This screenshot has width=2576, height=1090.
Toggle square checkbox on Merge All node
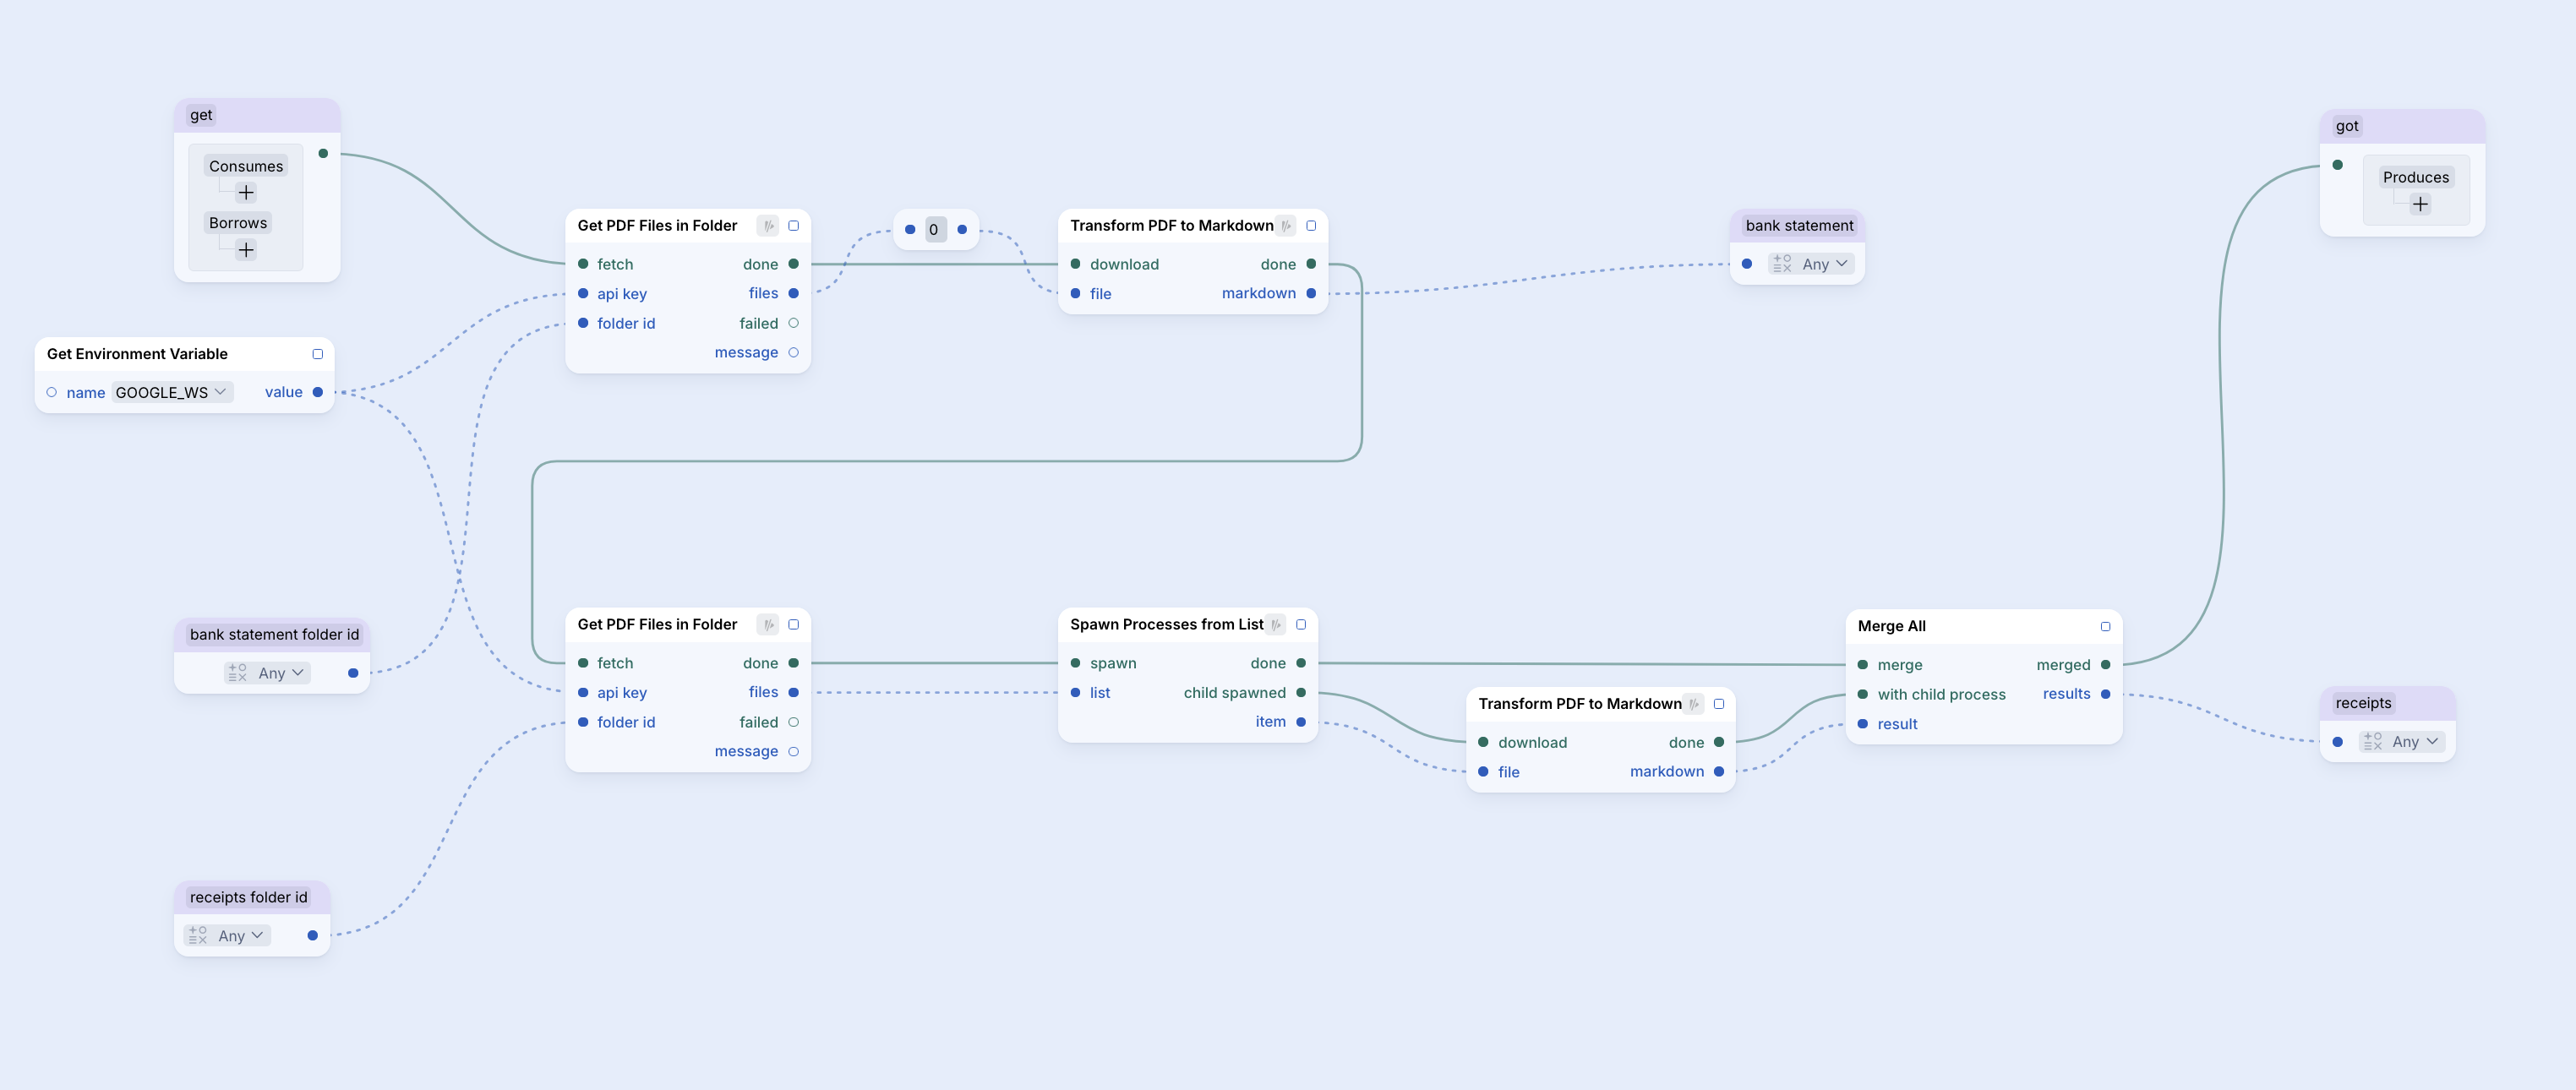2106,627
